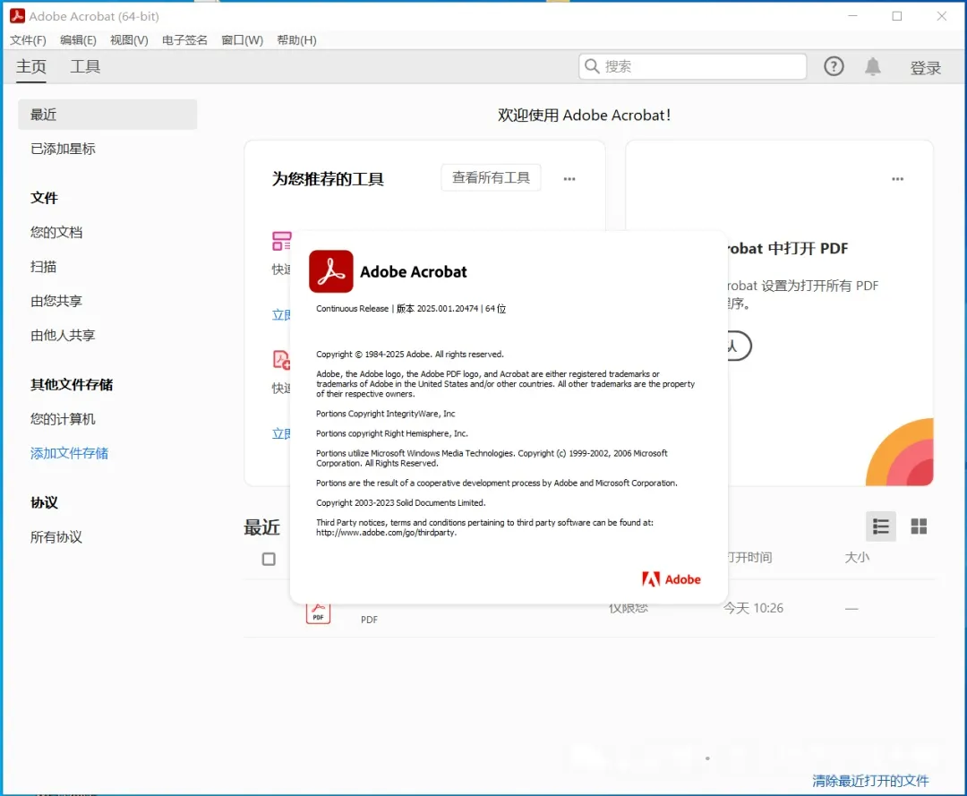This screenshot has height=796, width=967.
Task: Open the notifications bell icon
Action: [873, 66]
